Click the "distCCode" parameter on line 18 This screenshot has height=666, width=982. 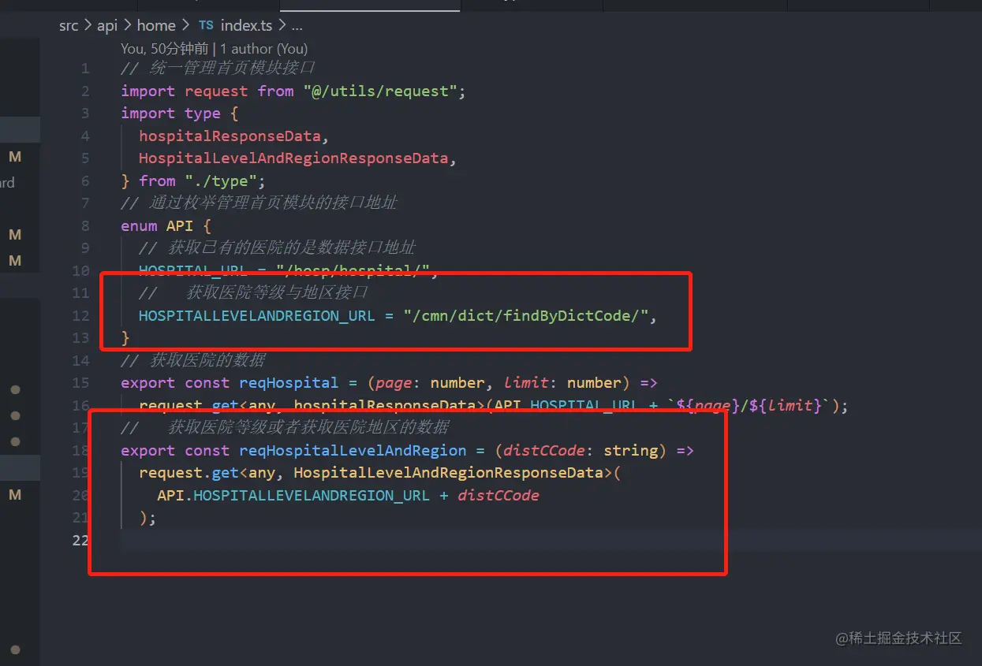(x=543, y=451)
